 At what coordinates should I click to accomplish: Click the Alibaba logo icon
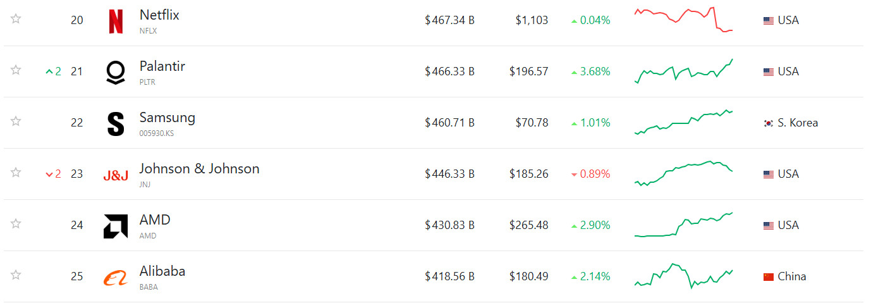pos(116,278)
